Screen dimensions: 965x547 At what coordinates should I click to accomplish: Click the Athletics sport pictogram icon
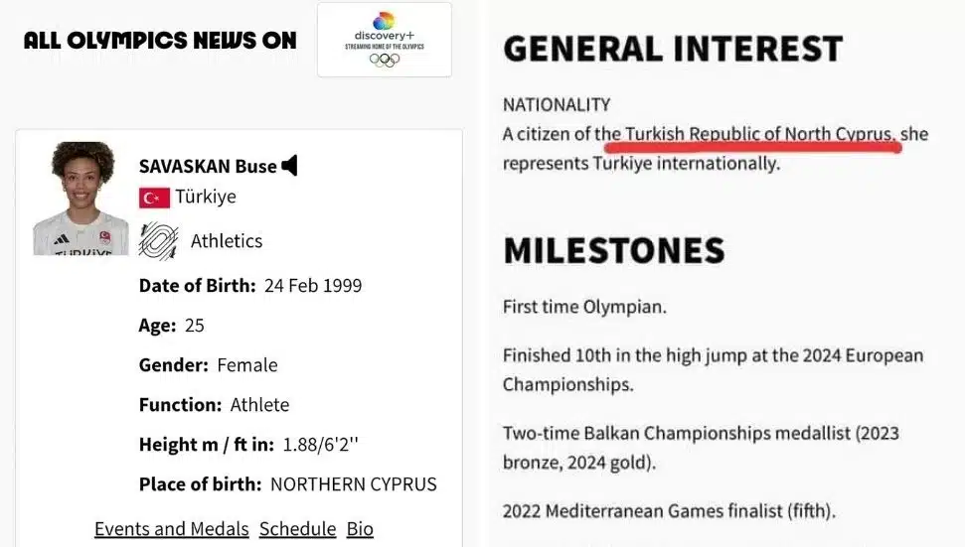point(158,240)
